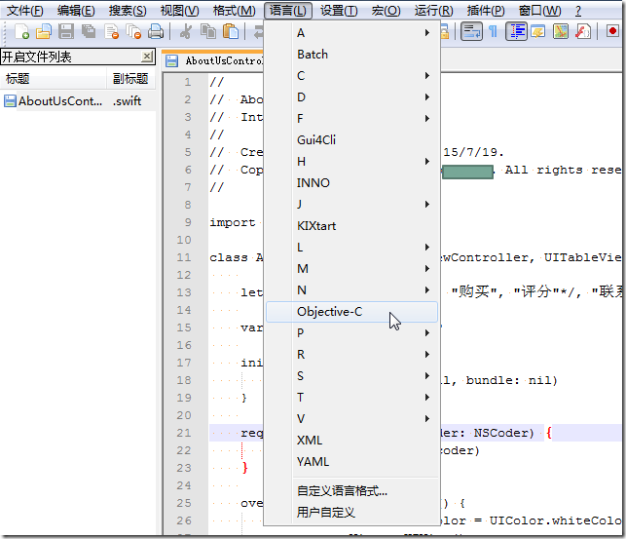Start macro recording with red dot icon
Screen dimensions: 626x539
coord(612,31)
